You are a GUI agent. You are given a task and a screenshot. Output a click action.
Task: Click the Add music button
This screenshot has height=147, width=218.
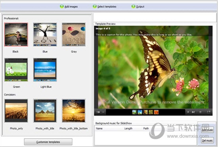207,130
